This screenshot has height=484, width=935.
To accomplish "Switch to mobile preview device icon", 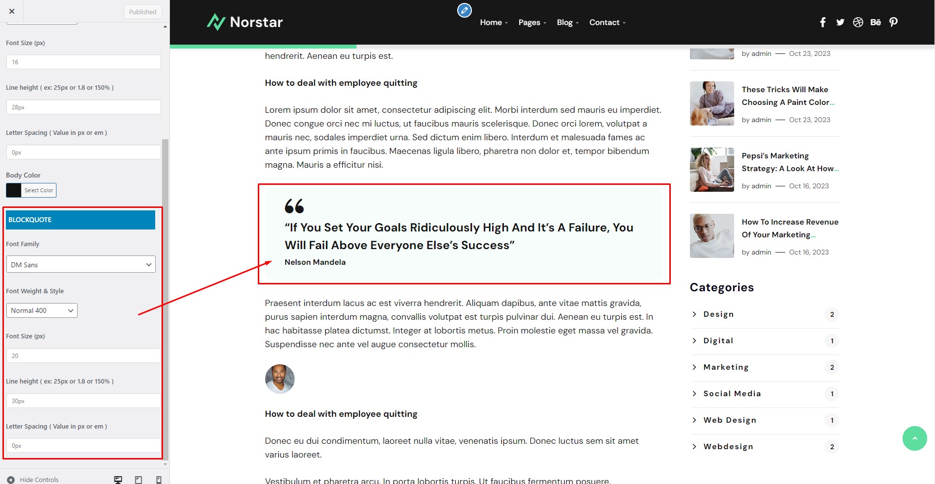I will [x=159, y=480].
